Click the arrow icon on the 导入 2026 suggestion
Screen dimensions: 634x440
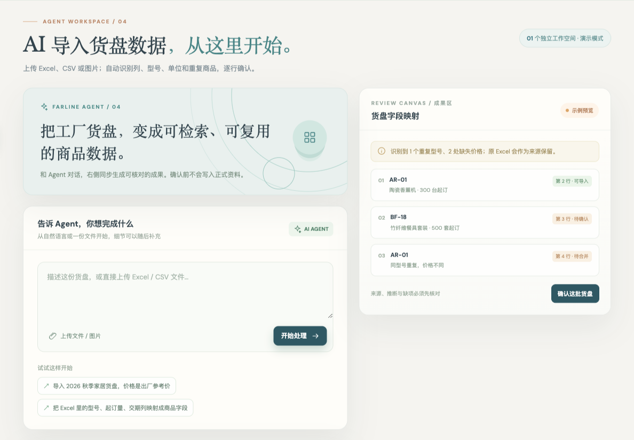[x=46, y=386]
